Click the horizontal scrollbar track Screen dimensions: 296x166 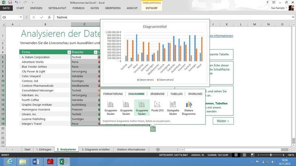[233, 150]
